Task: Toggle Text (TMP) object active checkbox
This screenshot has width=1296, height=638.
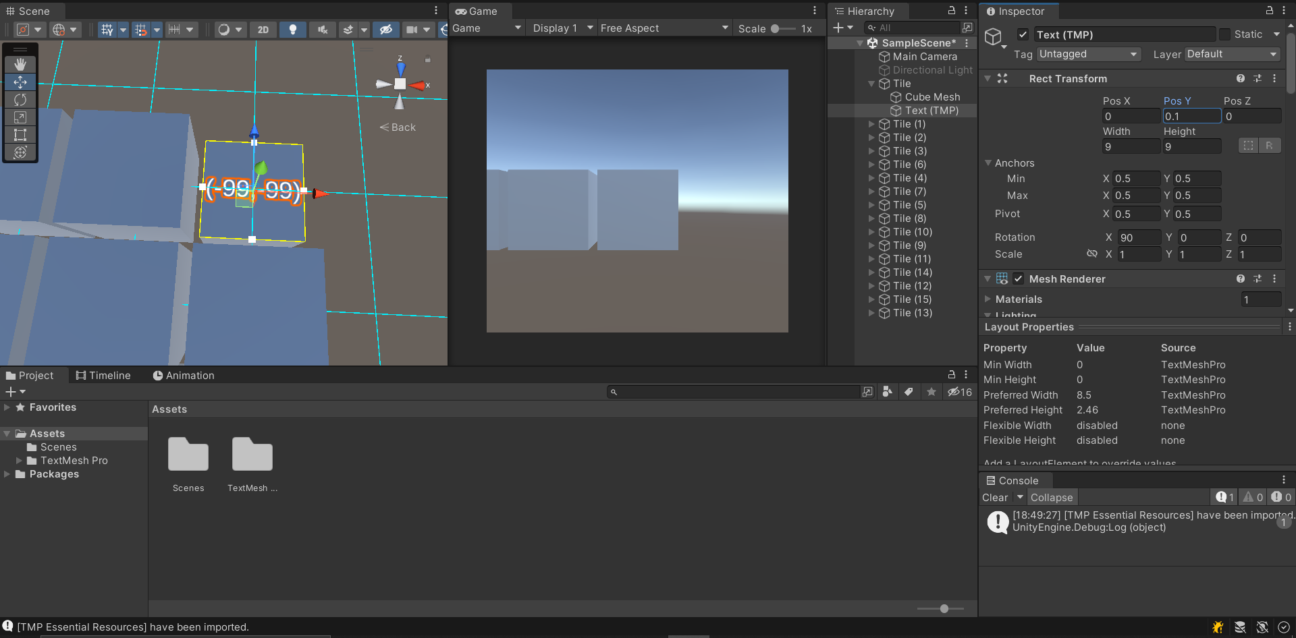Action: click(1023, 34)
